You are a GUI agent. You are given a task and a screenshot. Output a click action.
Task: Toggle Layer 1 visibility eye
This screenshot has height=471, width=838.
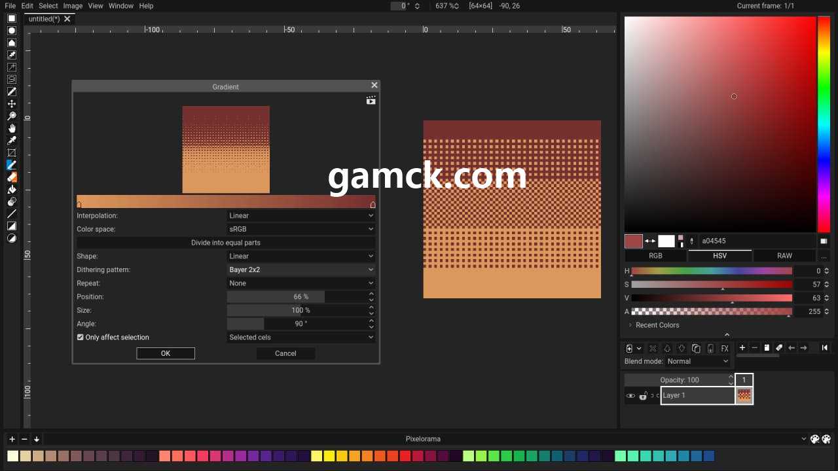click(x=630, y=396)
